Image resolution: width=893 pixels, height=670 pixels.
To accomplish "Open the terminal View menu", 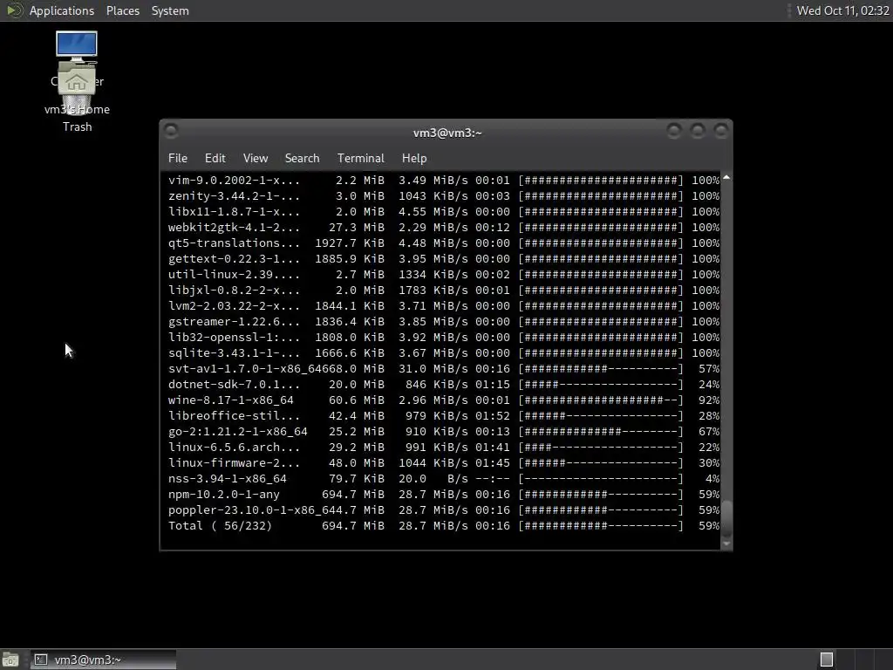I will (256, 159).
